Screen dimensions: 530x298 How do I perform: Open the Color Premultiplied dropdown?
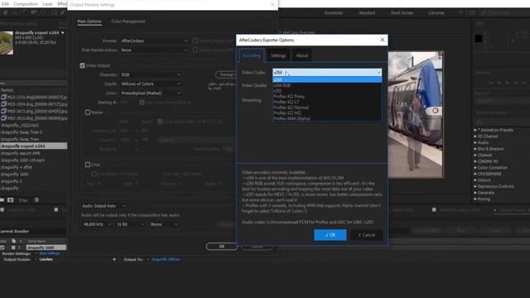151,94
